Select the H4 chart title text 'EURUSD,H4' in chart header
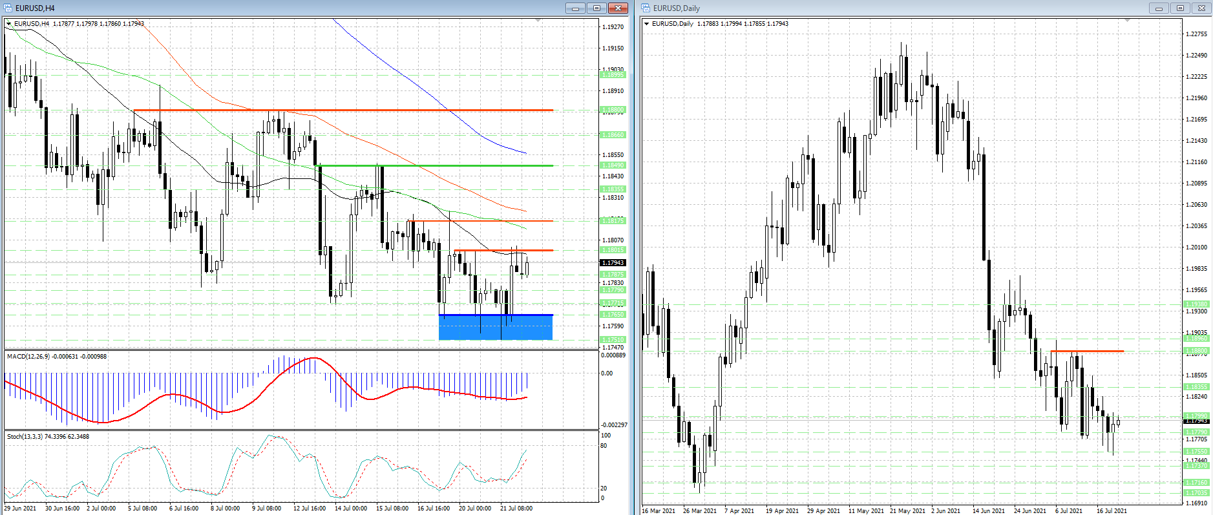This screenshot has width=1213, height=515. pyautogui.click(x=32, y=24)
